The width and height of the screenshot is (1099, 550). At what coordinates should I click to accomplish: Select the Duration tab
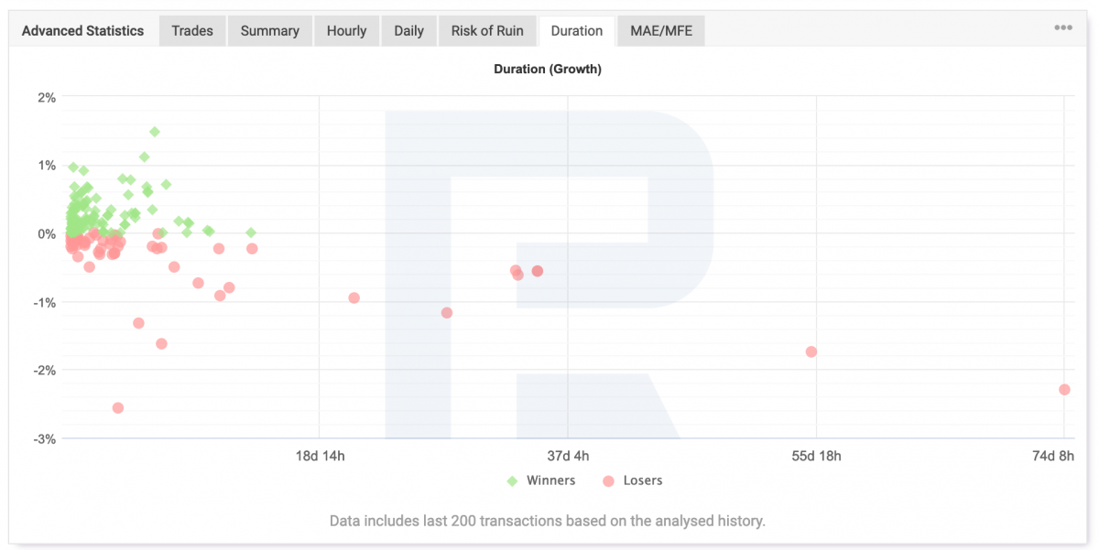(x=577, y=31)
